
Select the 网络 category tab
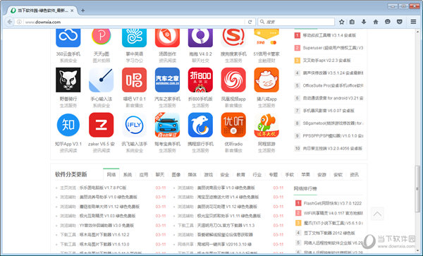(111, 174)
